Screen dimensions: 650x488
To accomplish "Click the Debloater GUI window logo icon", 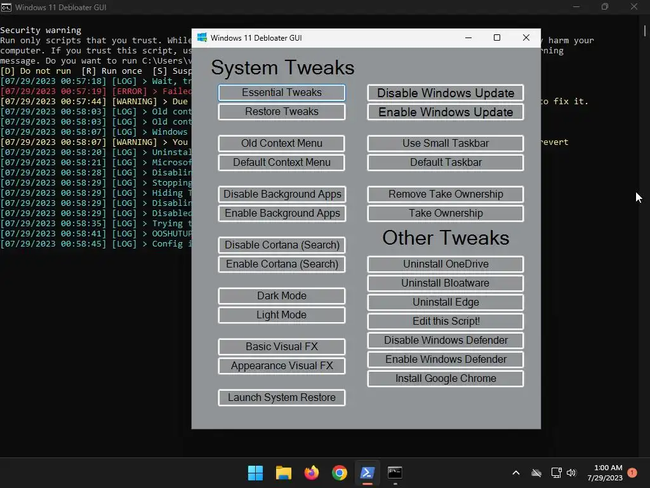I will tap(202, 37).
